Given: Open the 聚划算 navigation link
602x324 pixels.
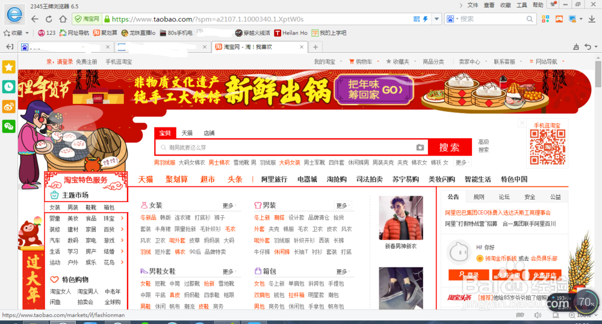Looking at the screenshot, I should 176,179.
